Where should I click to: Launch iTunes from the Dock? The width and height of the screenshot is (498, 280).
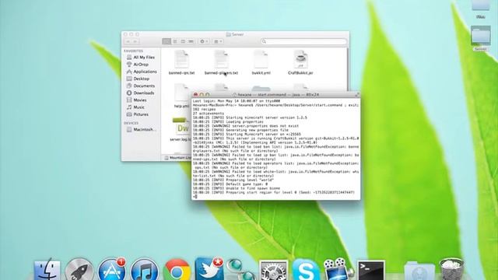tap(145, 270)
